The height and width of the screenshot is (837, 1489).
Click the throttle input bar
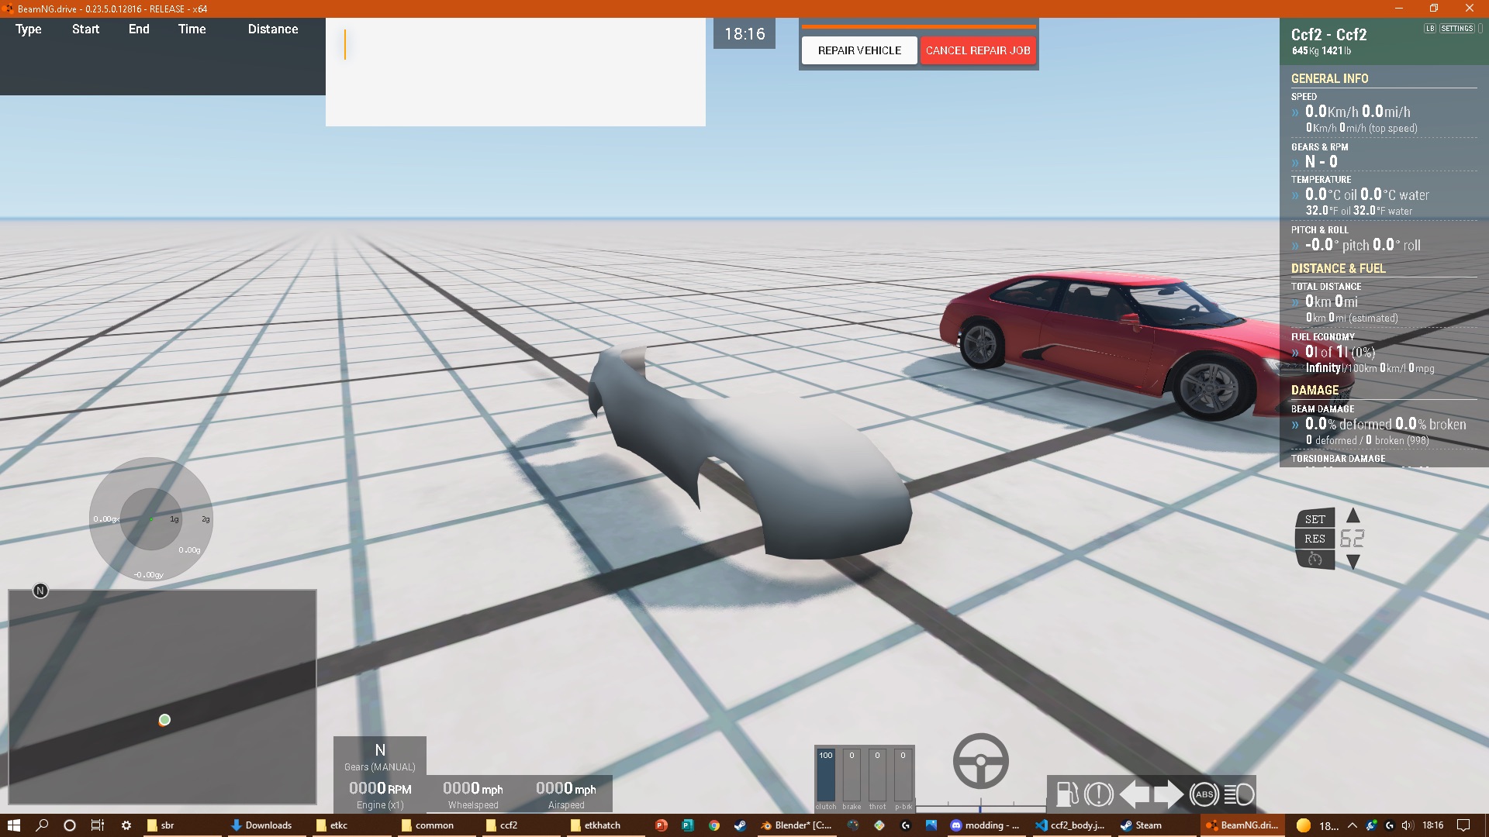click(877, 775)
